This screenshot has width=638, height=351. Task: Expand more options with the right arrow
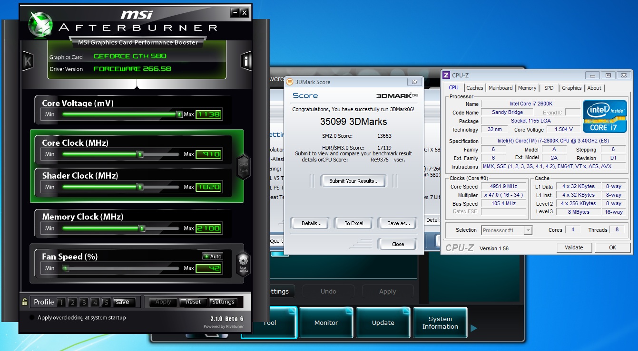[x=474, y=328]
